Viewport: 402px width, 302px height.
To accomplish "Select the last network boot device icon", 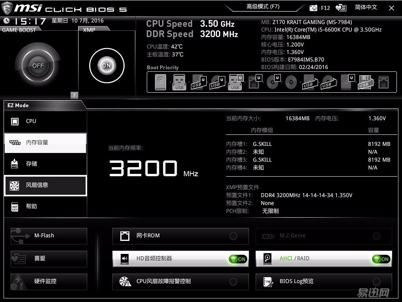I will pos(383,82).
